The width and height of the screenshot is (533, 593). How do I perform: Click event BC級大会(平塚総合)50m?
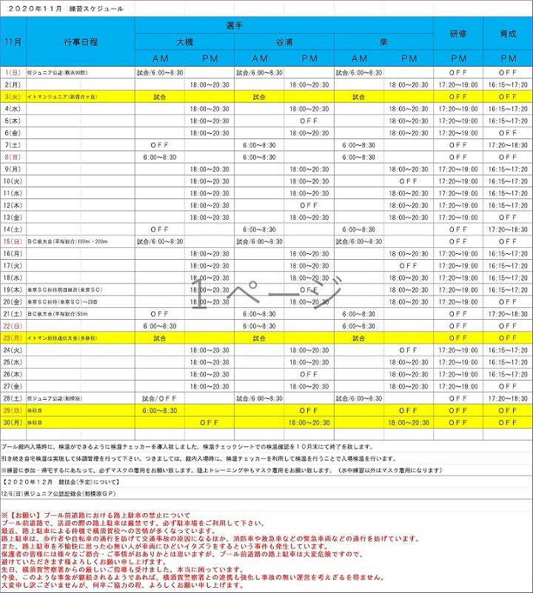click(x=57, y=315)
